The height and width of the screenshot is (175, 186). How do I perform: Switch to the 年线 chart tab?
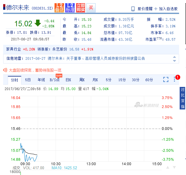click(x=41, y=80)
